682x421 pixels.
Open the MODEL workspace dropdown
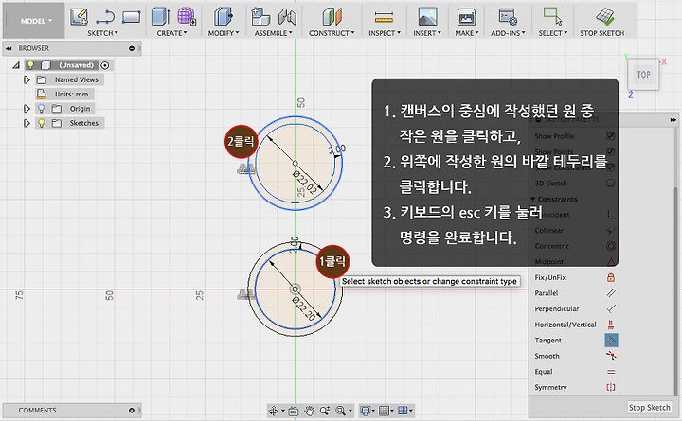point(34,21)
